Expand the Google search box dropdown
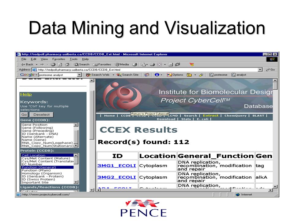Image resolution: width=294 pixels, height=221 pixels. pyautogui.click(x=79, y=75)
